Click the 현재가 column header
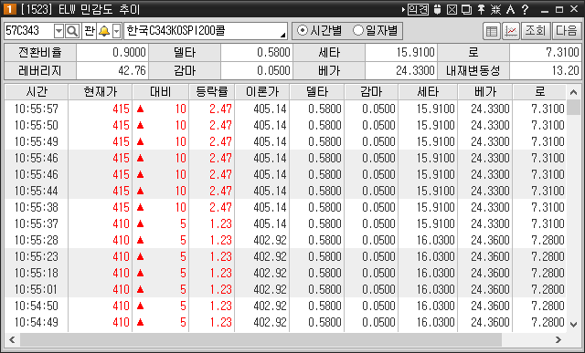The height and width of the screenshot is (353, 585). [101, 92]
